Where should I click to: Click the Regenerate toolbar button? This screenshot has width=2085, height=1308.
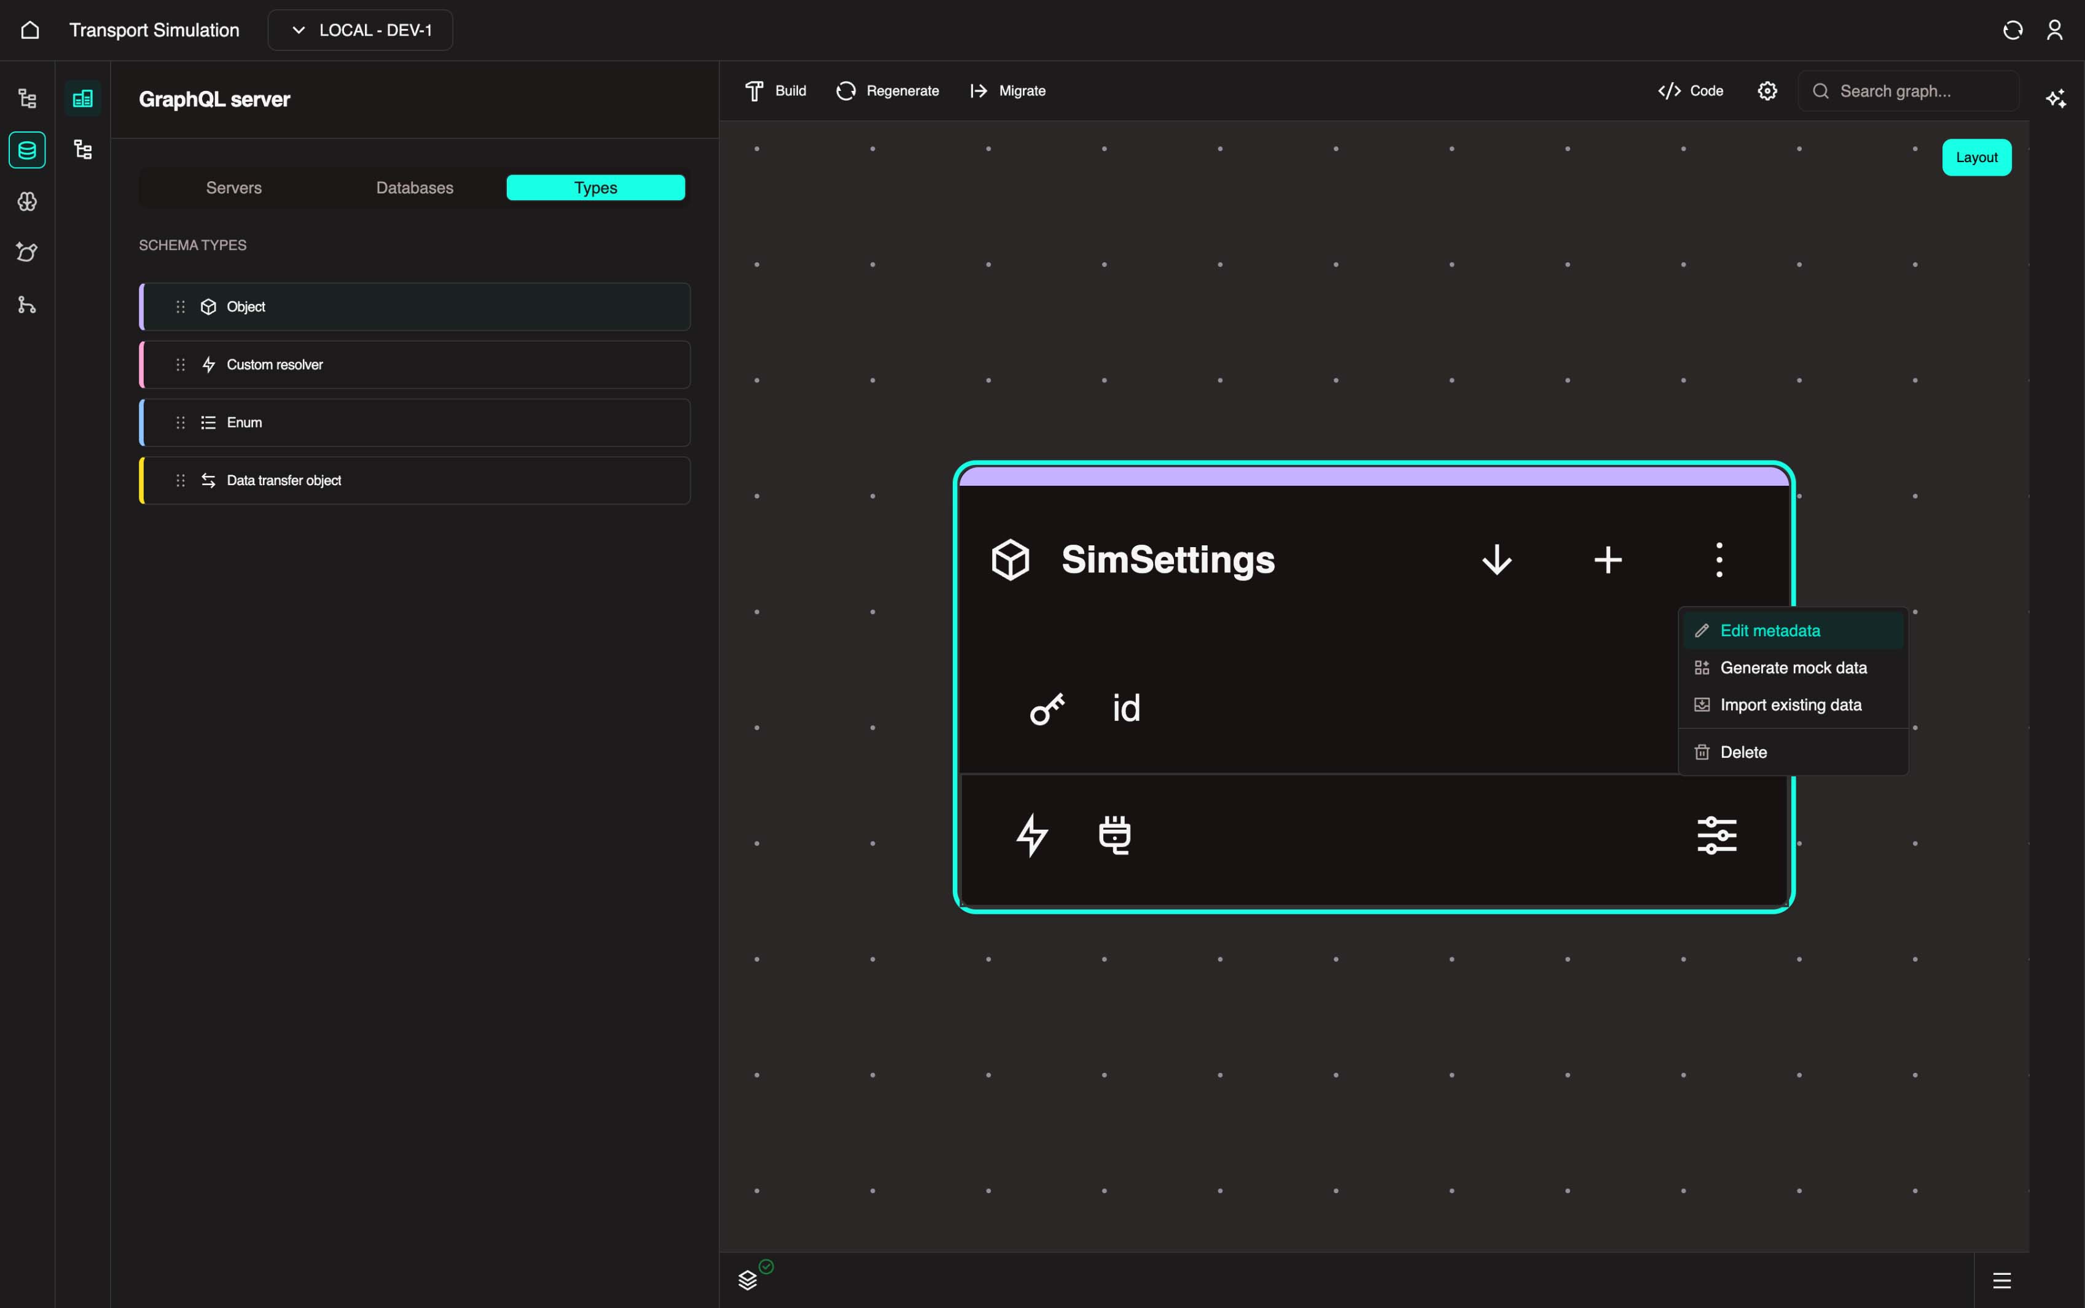pos(888,91)
